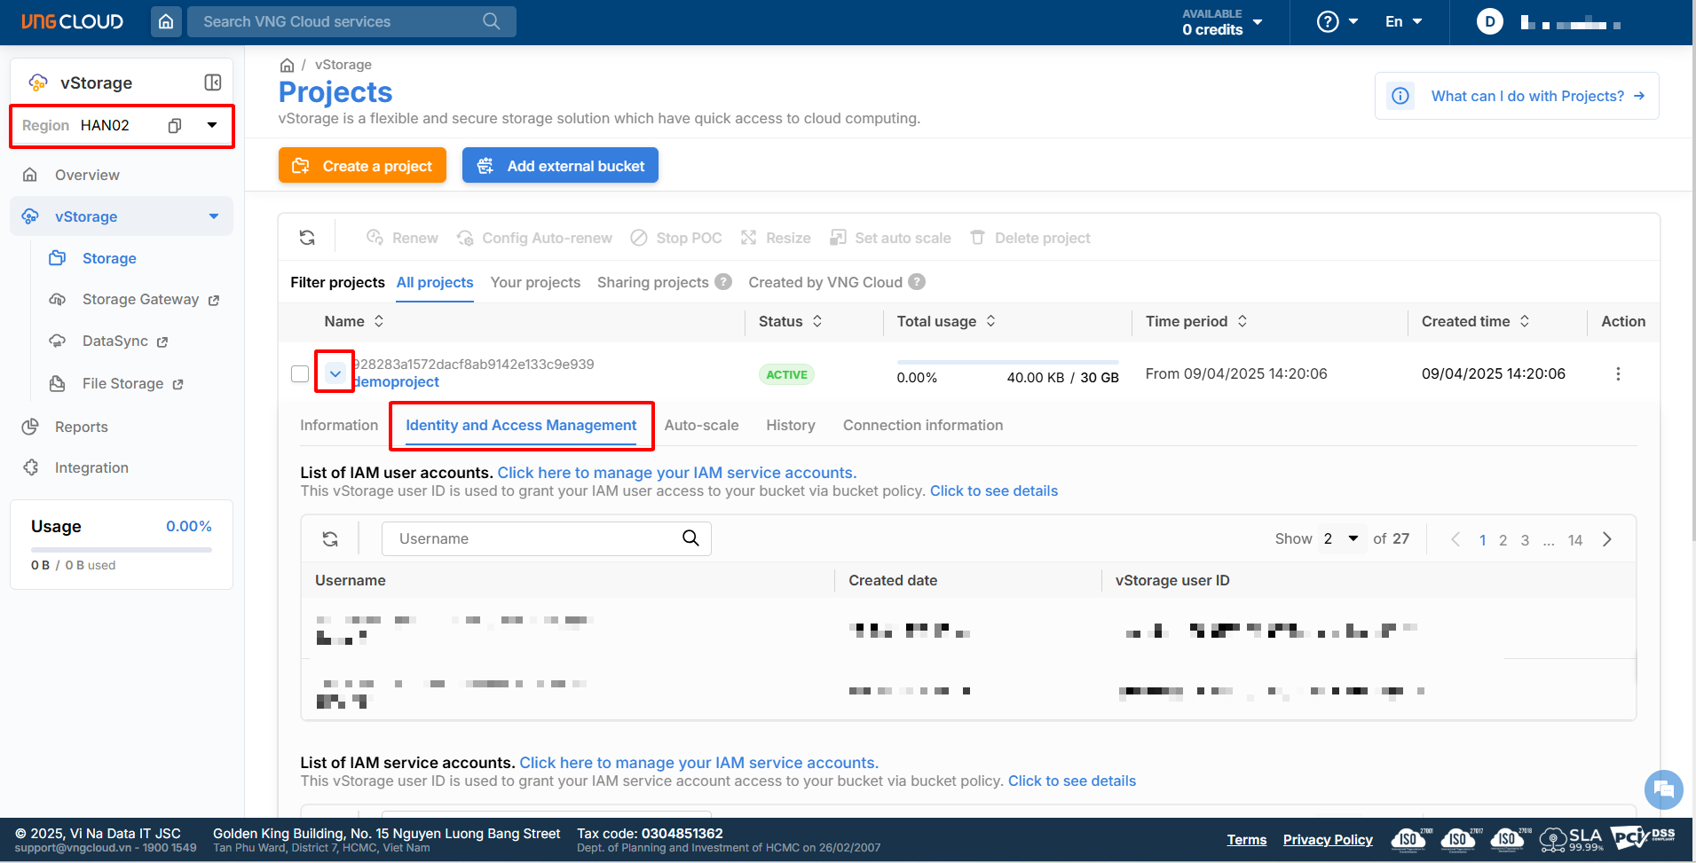Click the Create a project button
Screen dimensions: 1696x863
click(362, 166)
